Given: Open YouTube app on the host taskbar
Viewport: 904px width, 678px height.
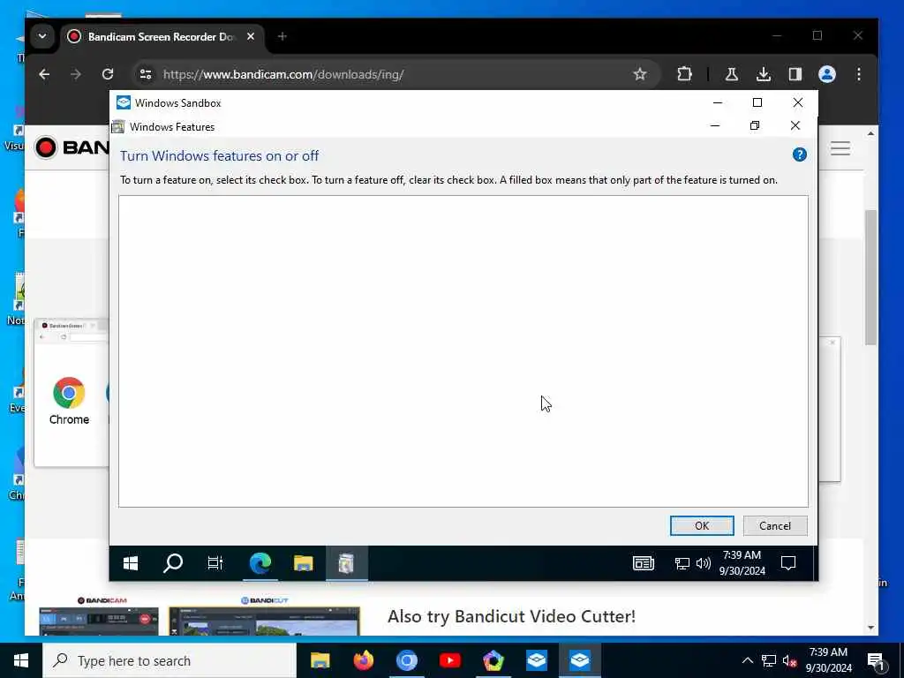Looking at the screenshot, I should (x=449, y=660).
